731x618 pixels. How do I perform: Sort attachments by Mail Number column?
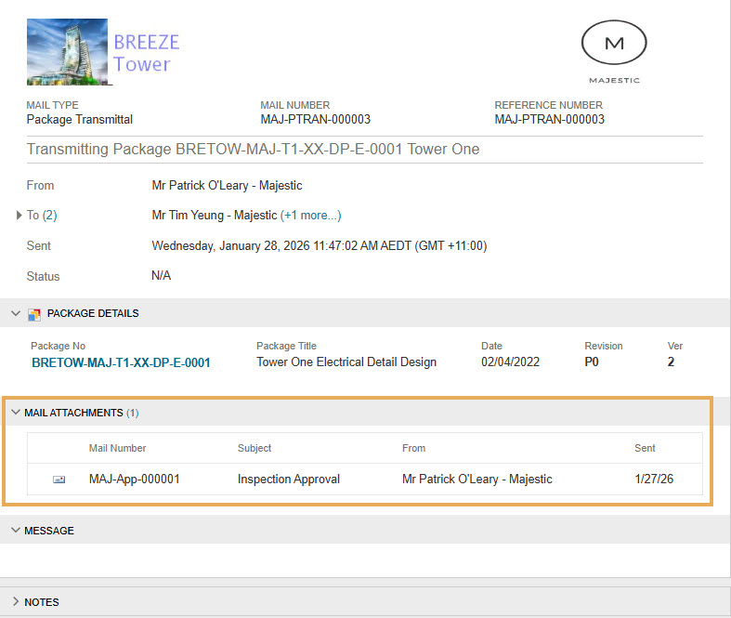pyautogui.click(x=117, y=448)
